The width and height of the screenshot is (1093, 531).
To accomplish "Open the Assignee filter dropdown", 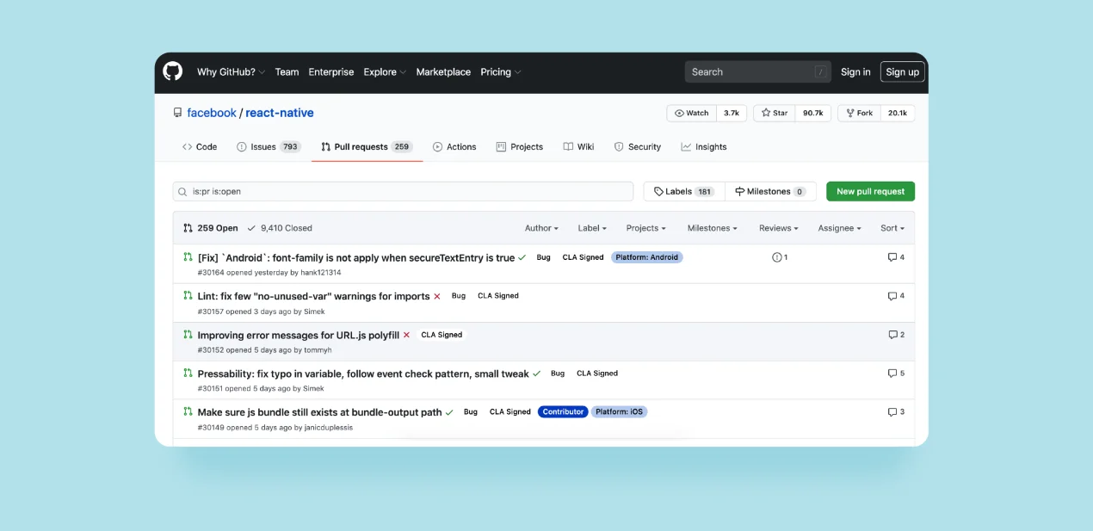I will (839, 228).
